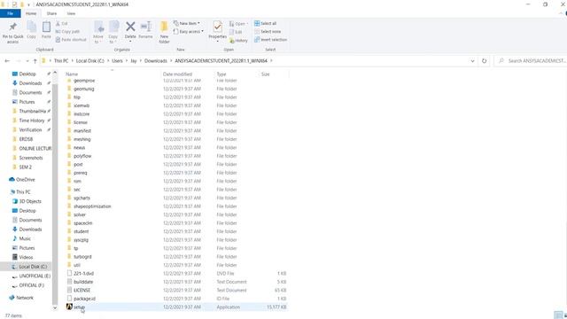This screenshot has width=567, height=319.
Task: Open the File menu tab
Action: [10, 13]
